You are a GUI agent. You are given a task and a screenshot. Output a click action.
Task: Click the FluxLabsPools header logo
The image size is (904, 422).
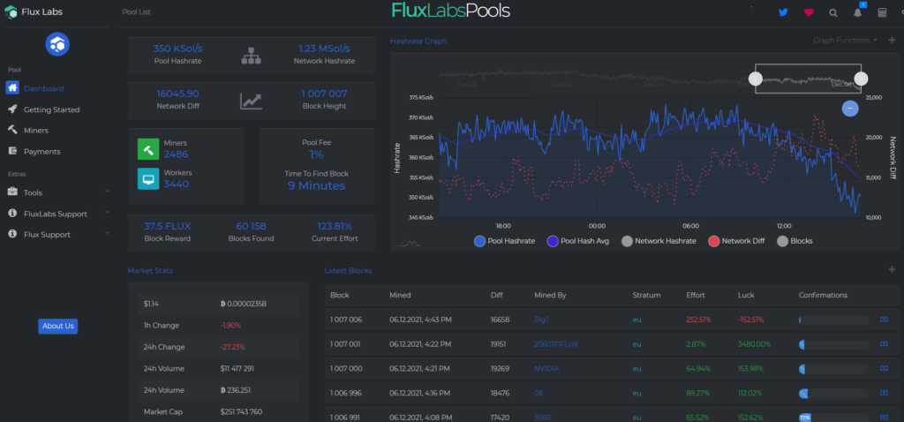[451, 11]
